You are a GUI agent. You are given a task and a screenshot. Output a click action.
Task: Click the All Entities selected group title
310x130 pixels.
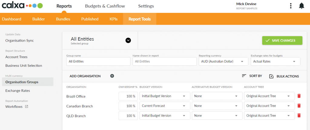click(x=82, y=39)
